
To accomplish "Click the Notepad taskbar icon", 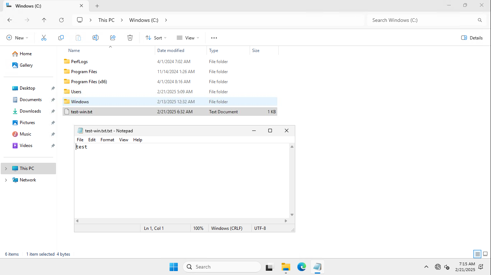I will [317, 267].
